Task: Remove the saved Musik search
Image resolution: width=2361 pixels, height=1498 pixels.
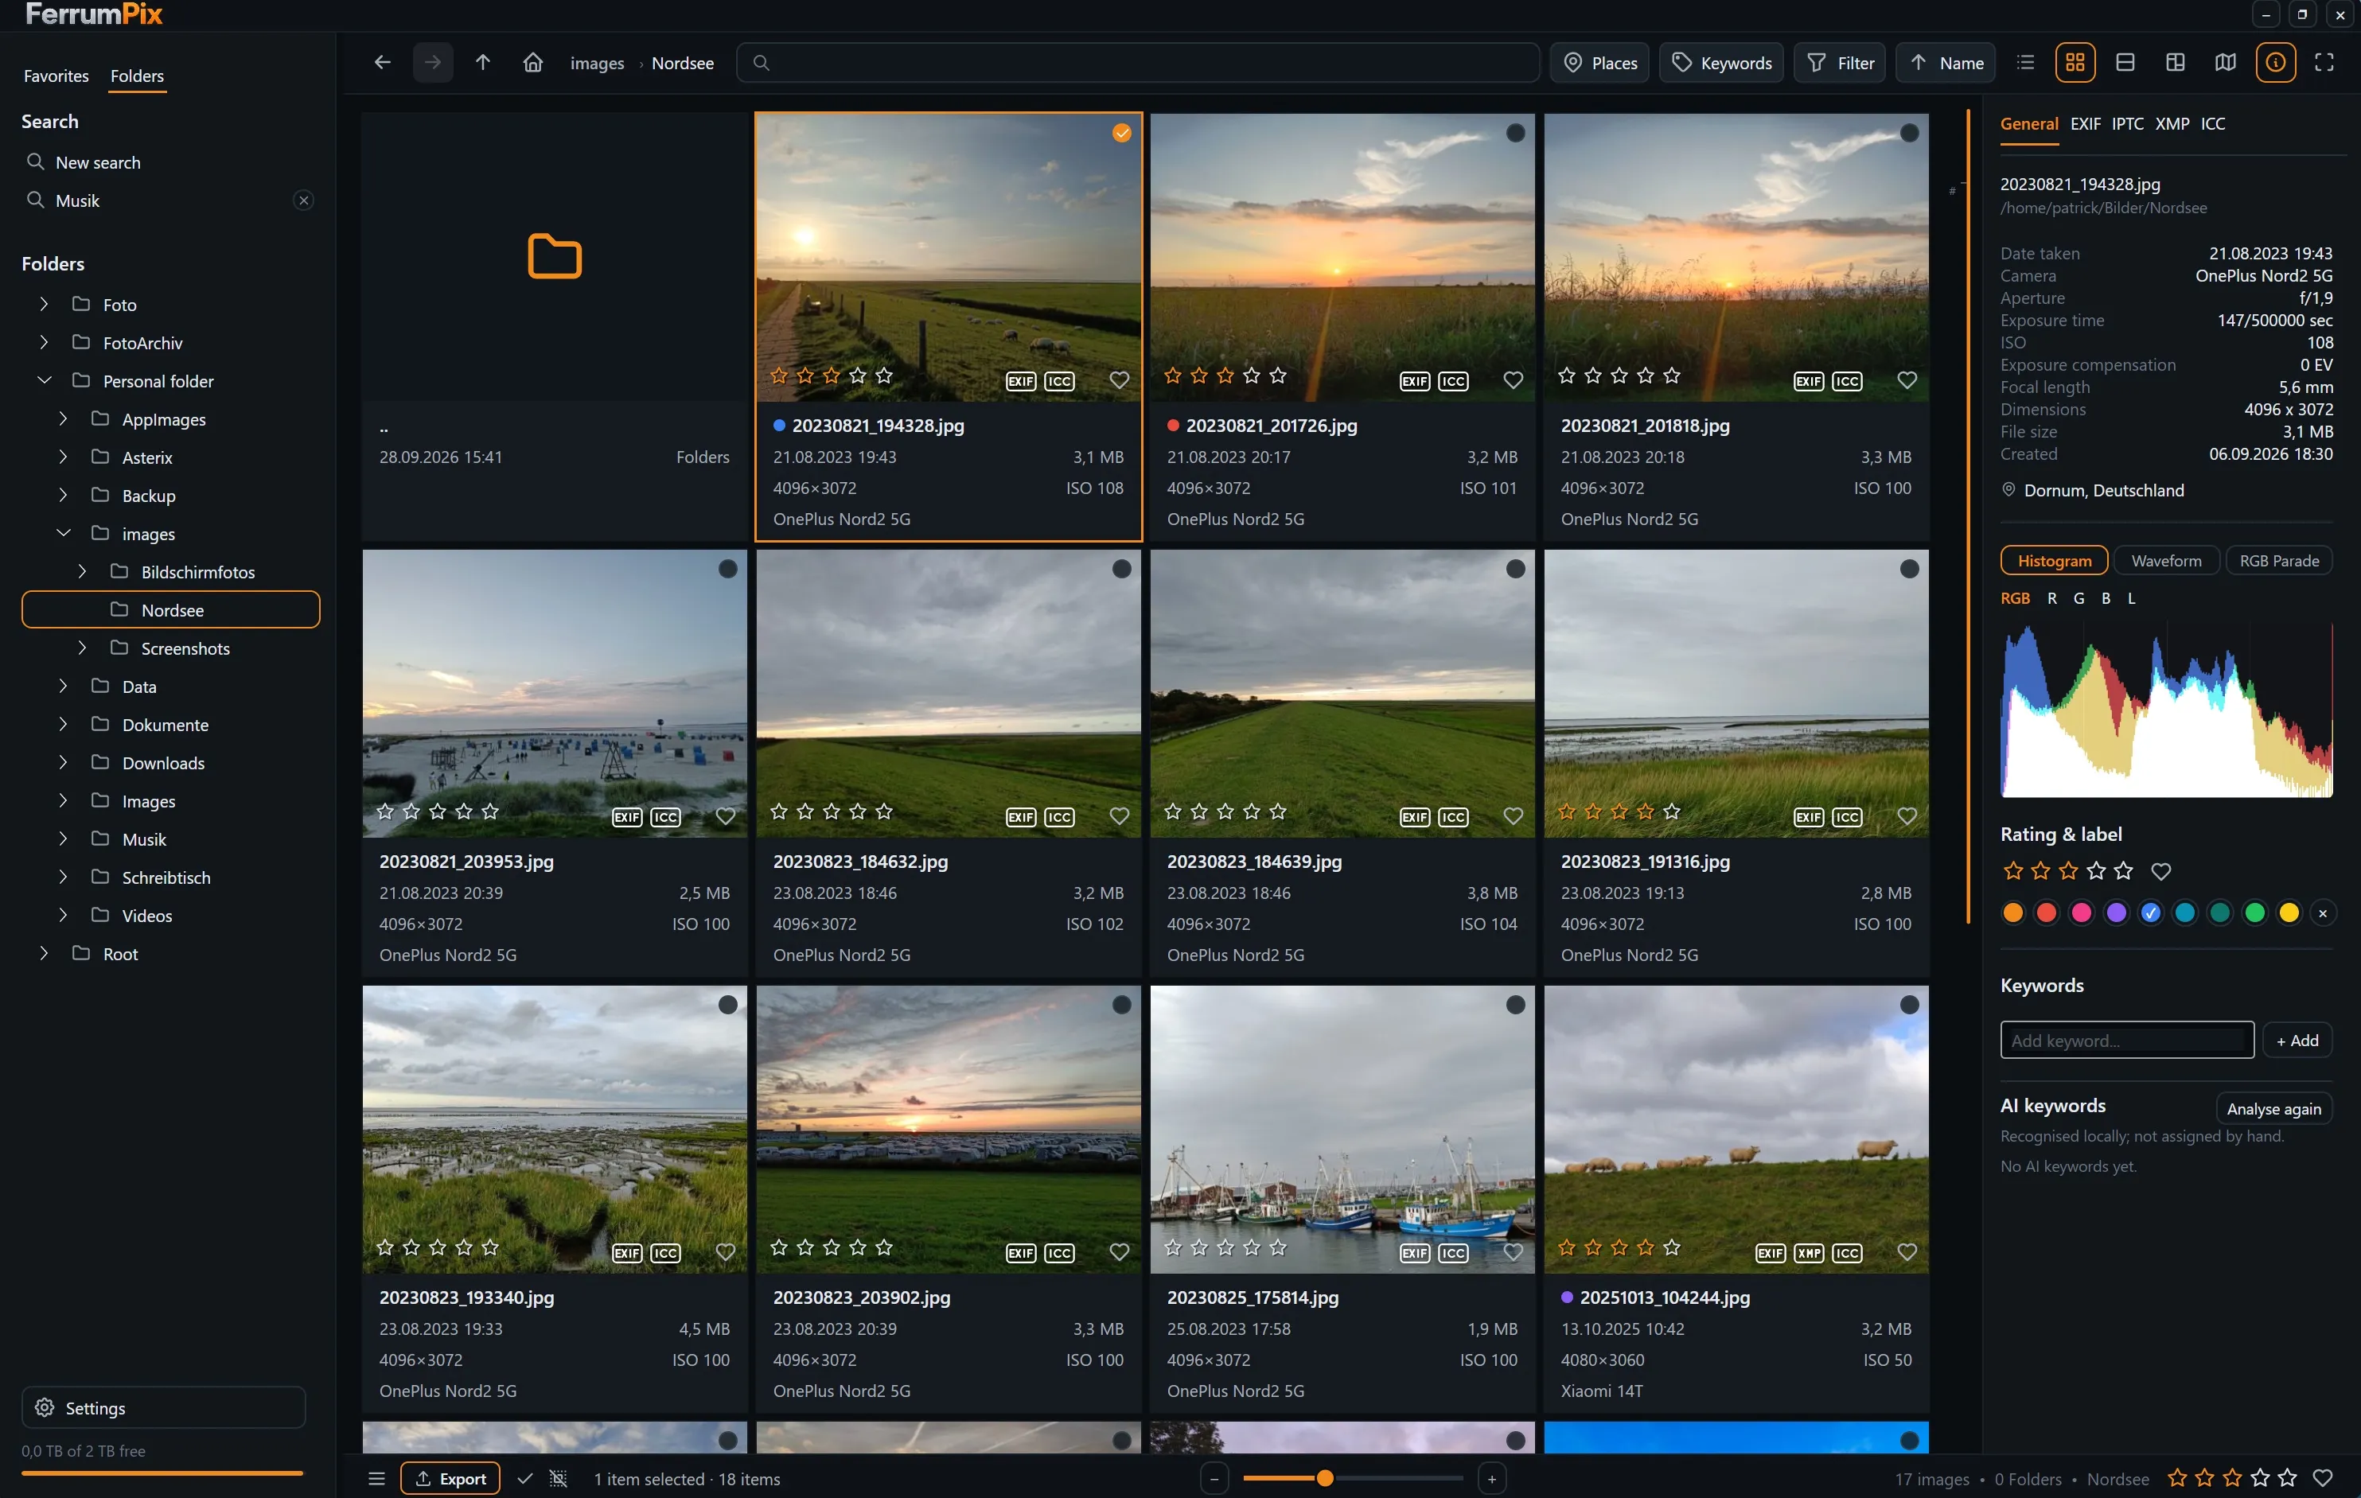Action: [304, 201]
